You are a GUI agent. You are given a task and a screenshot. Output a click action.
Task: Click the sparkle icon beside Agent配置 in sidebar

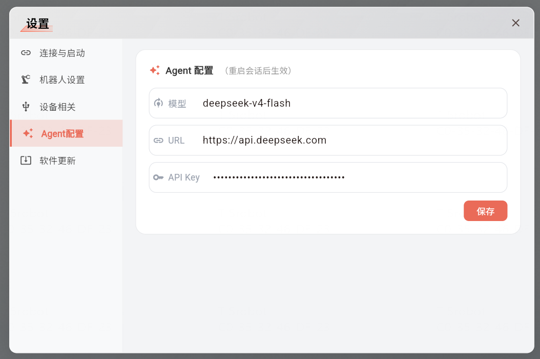pyautogui.click(x=28, y=133)
